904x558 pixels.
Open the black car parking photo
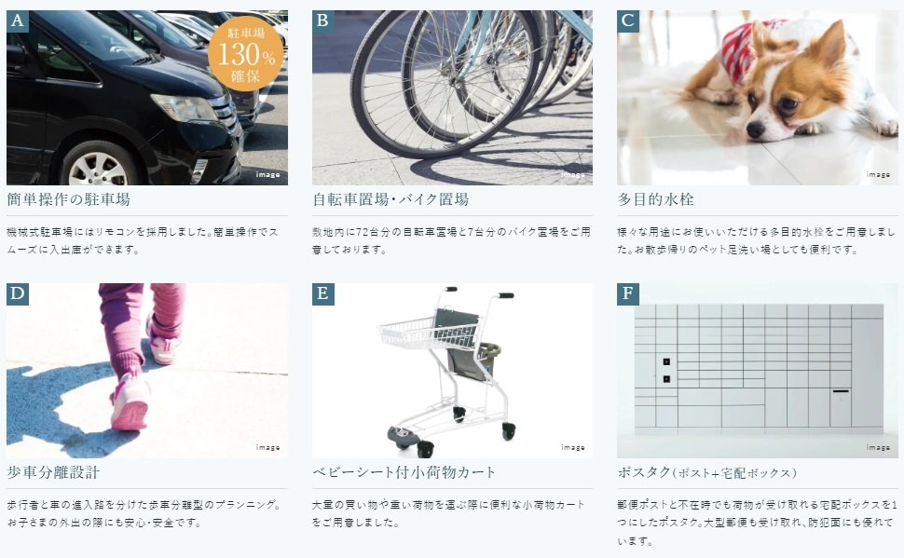(x=147, y=98)
